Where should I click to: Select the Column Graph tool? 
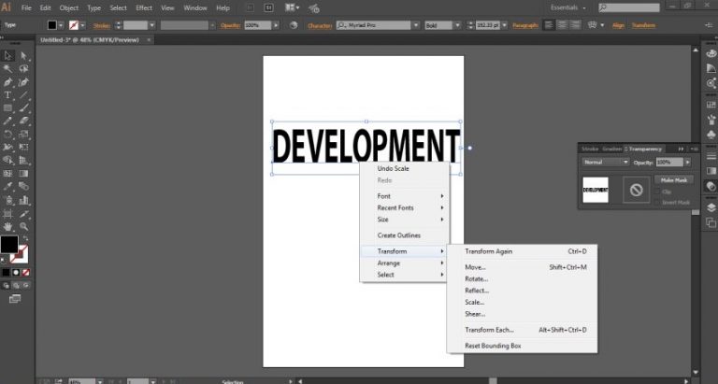[23, 200]
